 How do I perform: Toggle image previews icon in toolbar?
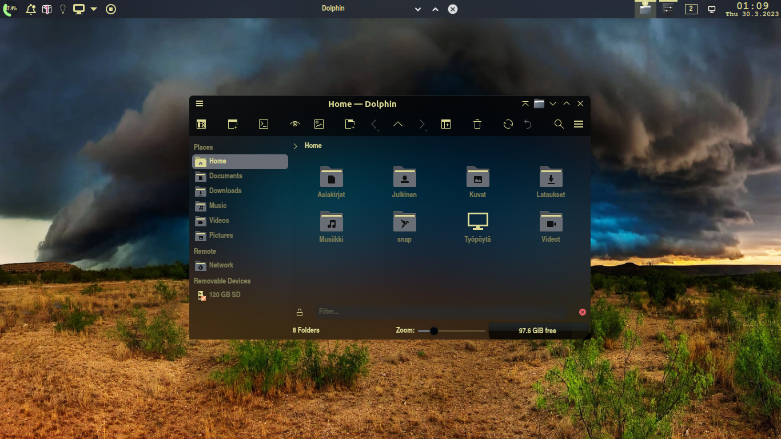319,124
